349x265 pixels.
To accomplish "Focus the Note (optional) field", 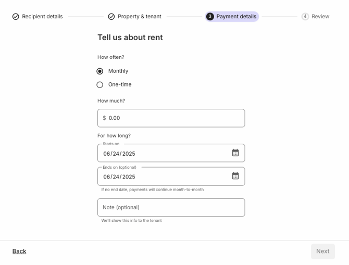I will 171,207.
